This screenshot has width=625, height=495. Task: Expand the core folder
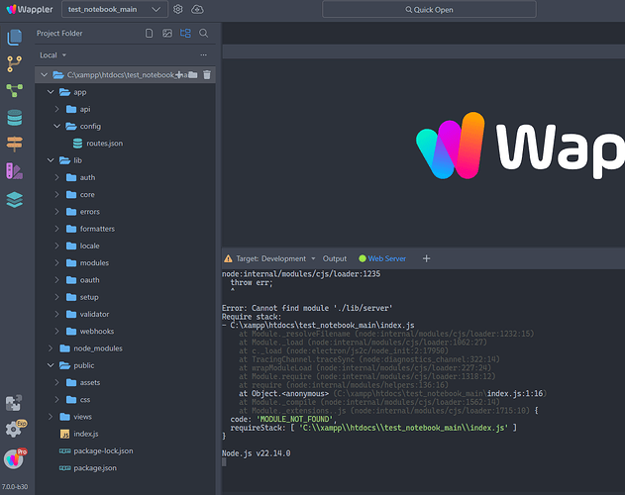pyautogui.click(x=57, y=194)
